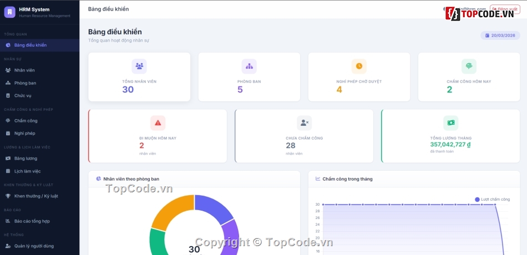The image size is (527, 255).
Task: Click the Tổng nhân viên card people icon
Action: (139, 66)
